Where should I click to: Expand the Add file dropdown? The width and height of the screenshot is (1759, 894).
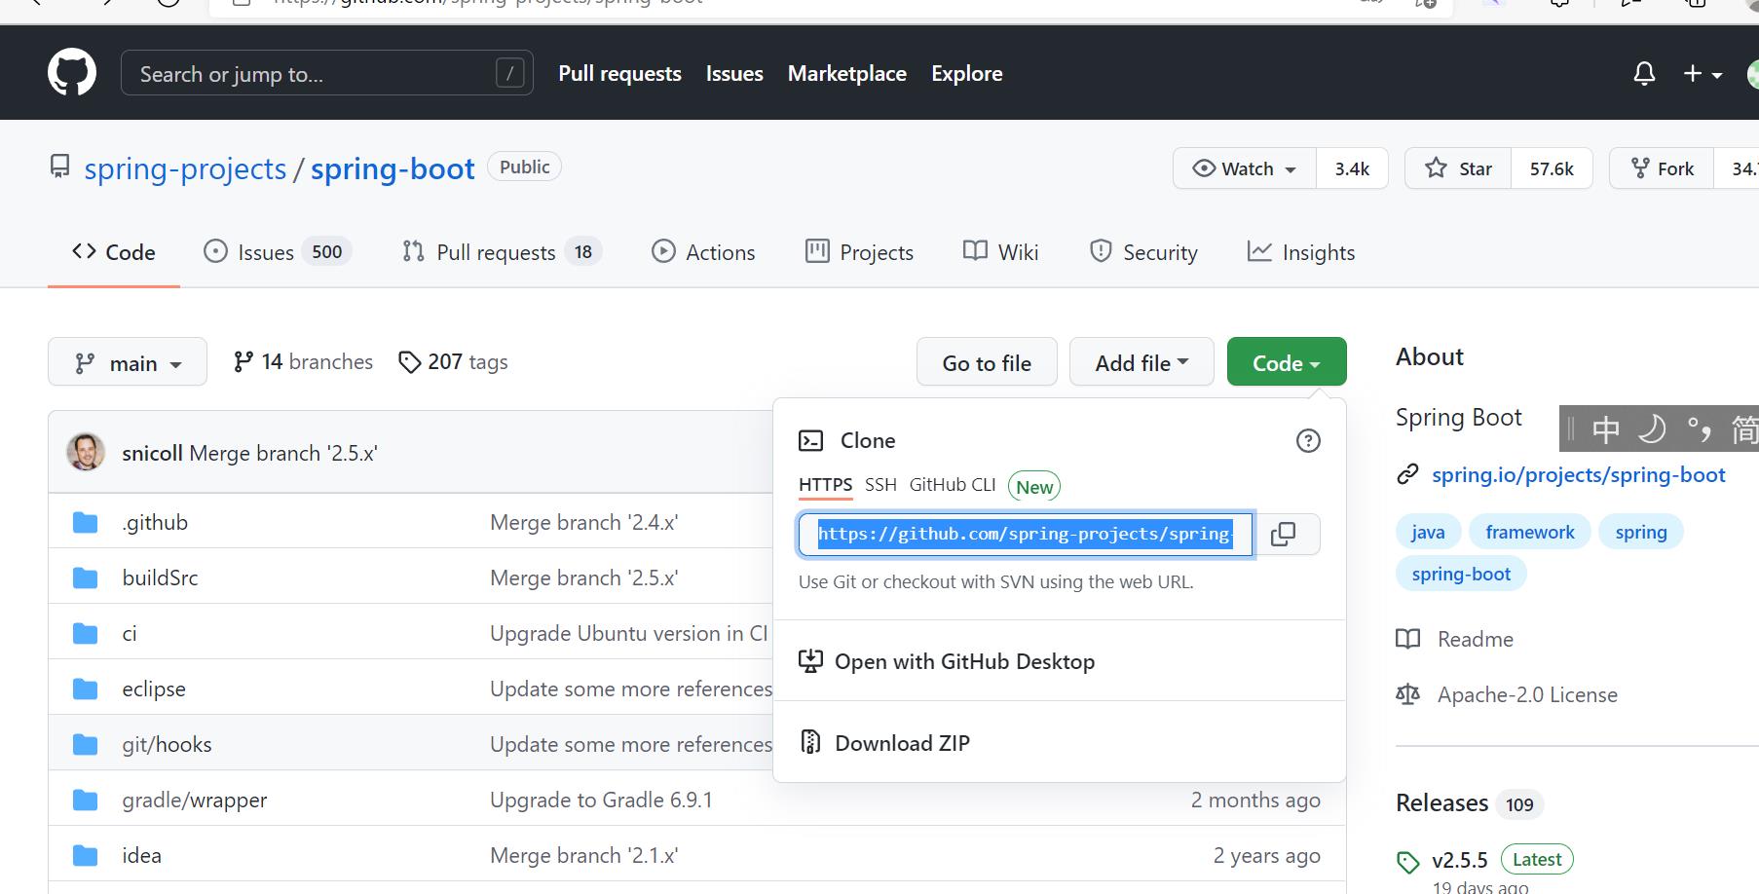point(1141,362)
